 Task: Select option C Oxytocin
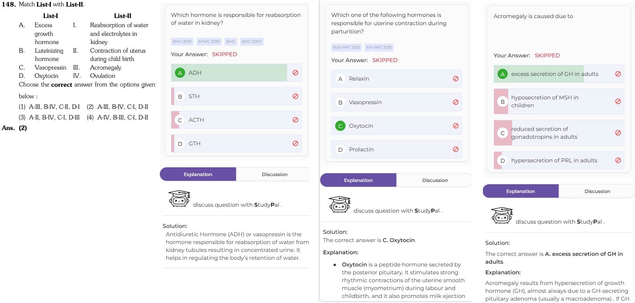[397, 126]
